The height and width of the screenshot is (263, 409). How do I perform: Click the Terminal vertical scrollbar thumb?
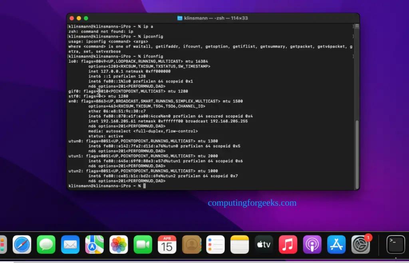point(357,154)
